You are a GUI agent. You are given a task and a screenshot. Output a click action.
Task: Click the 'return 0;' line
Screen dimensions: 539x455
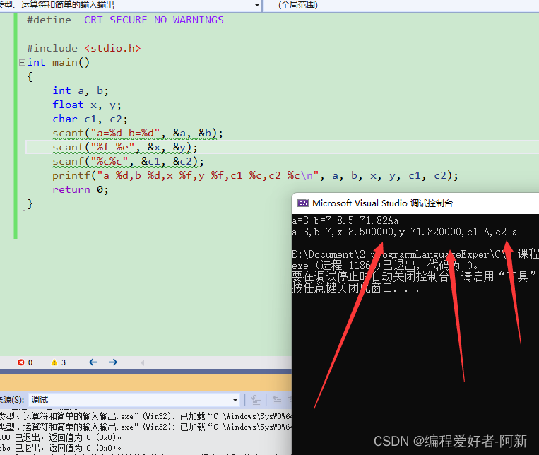81,190
